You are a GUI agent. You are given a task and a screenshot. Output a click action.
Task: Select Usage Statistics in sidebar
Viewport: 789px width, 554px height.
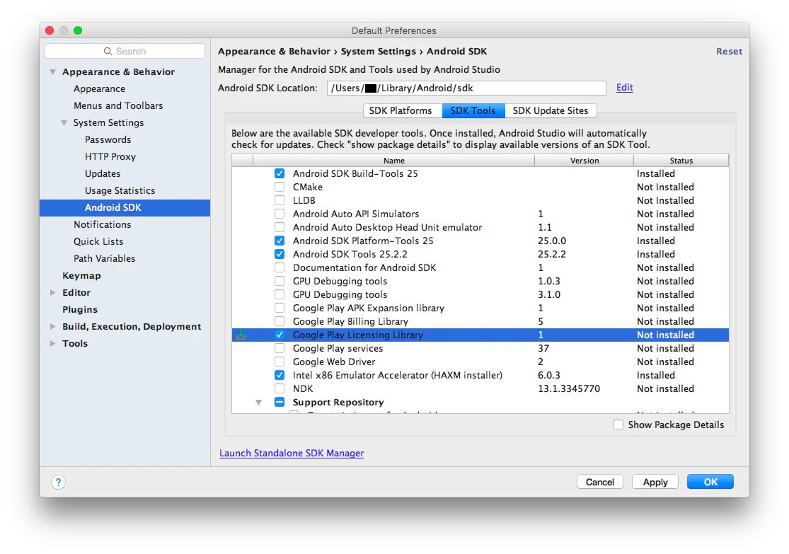pos(120,191)
